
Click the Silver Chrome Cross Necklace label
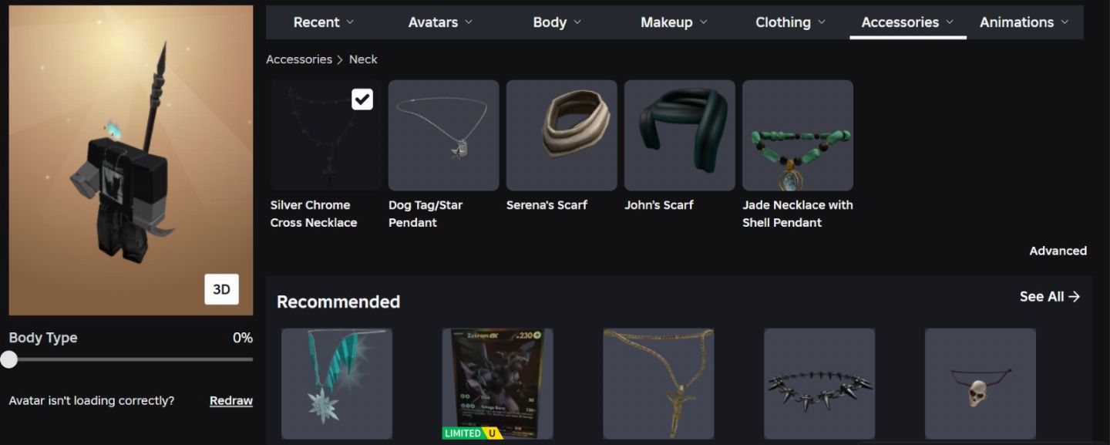click(x=314, y=214)
